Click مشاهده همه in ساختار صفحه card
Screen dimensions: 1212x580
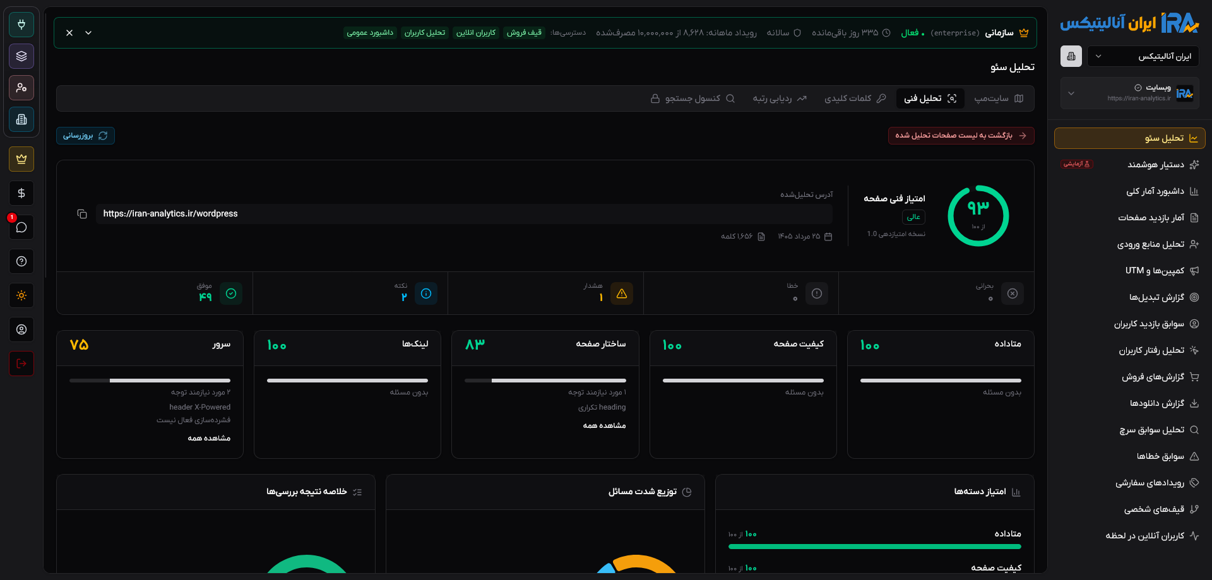[604, 425]
